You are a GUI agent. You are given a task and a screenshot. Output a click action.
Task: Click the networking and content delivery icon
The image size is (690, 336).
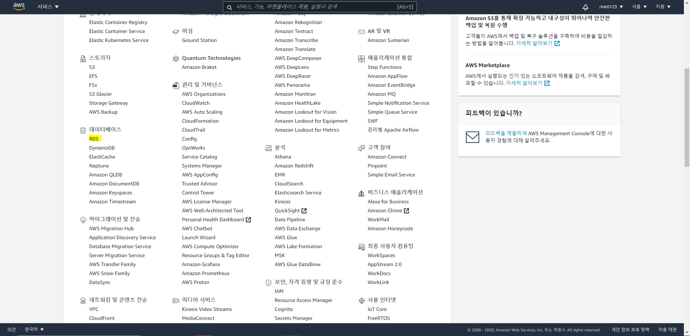pos(83,300)
